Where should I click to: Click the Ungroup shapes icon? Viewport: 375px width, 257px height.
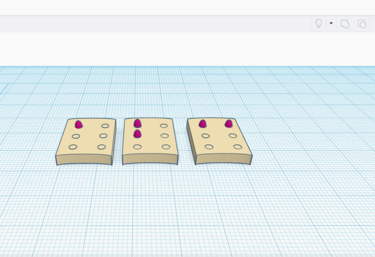coord(362,24)
